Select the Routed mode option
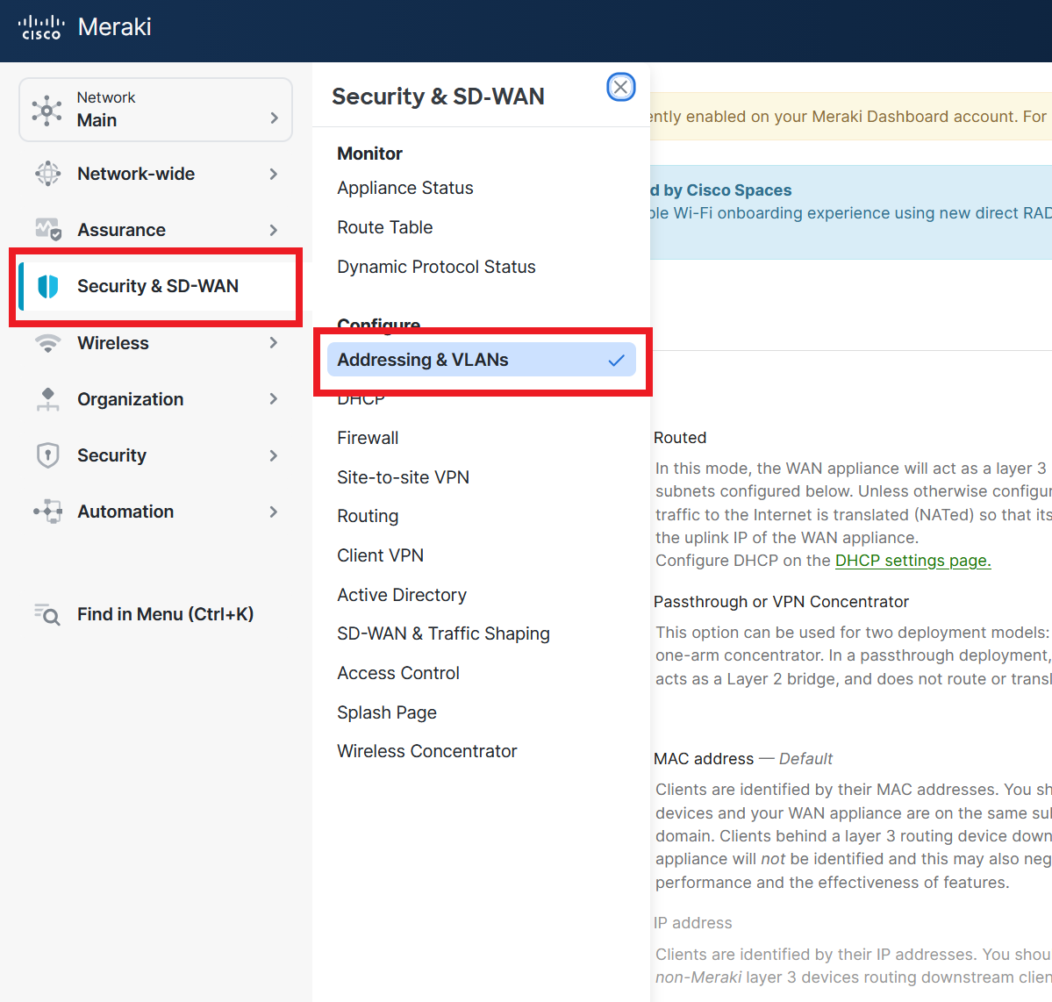This screenshot has width=1052, height=1002. pyautogui.click(x=680, y=438)
